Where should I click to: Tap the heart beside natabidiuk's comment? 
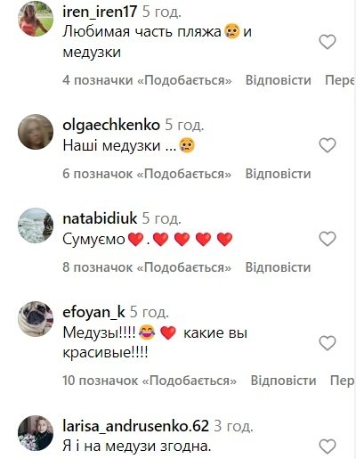pyautogui.click(x=328, y=239)
